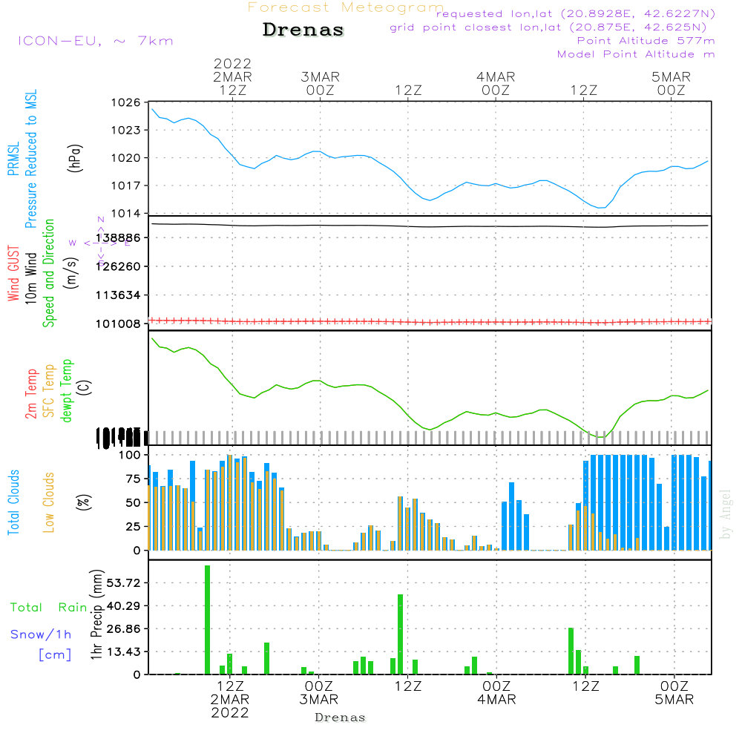Viewport: 742px width, 742px height.
Task: Click the cloud axis value '100'
Action: [129, 455]
